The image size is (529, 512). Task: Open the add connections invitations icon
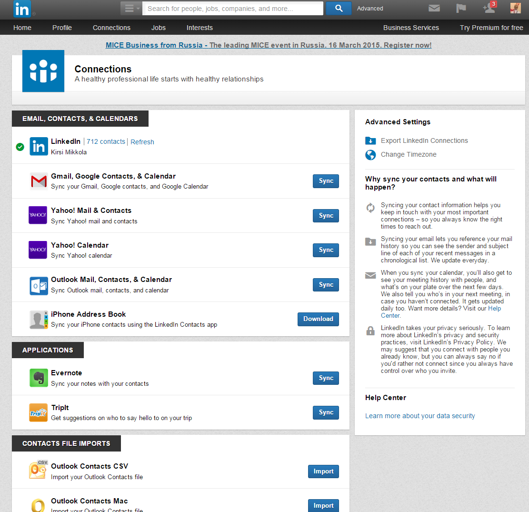(489, 8)
